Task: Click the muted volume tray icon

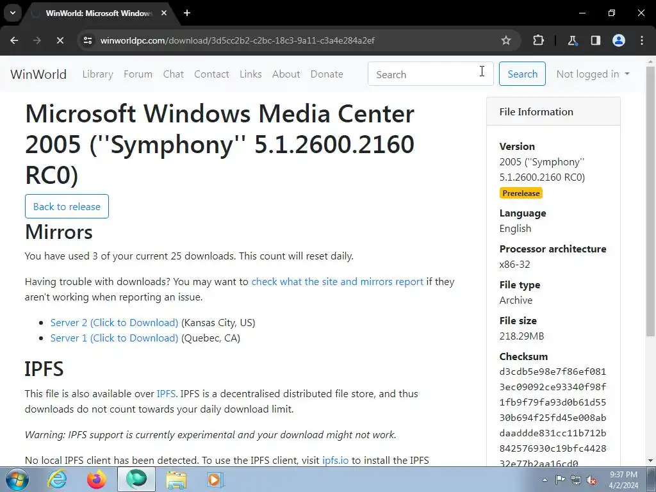Action: pyautogui.click(x=591, y=480)
